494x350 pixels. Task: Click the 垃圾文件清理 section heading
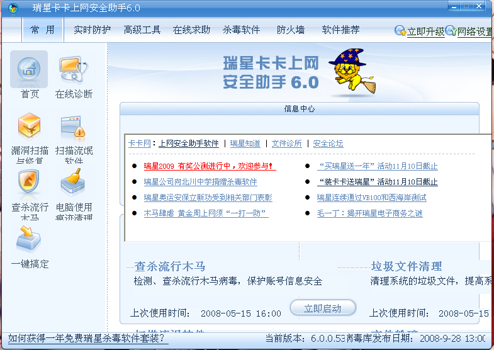[x=407, y=266]
